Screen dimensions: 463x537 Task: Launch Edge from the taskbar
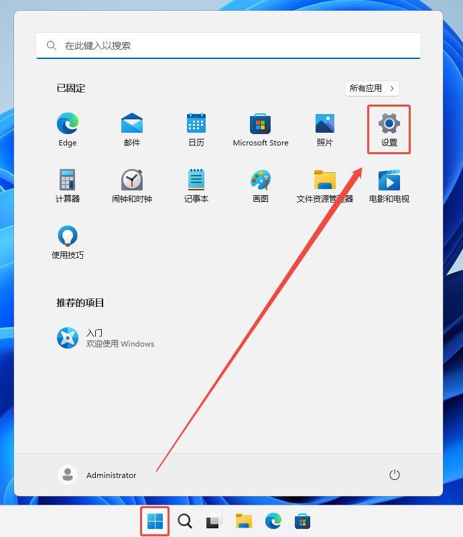coord(273,522)
